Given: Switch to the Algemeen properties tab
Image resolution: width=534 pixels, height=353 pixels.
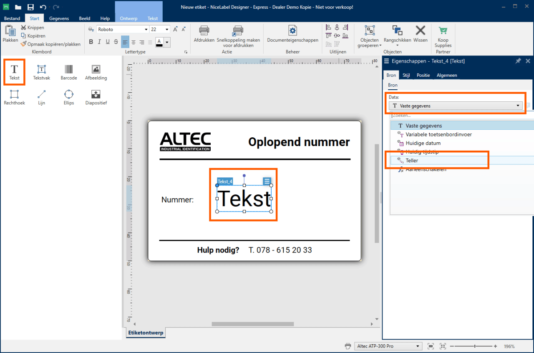Looking at the screenshot, I should pyautogui.click(x=446, y=75).
